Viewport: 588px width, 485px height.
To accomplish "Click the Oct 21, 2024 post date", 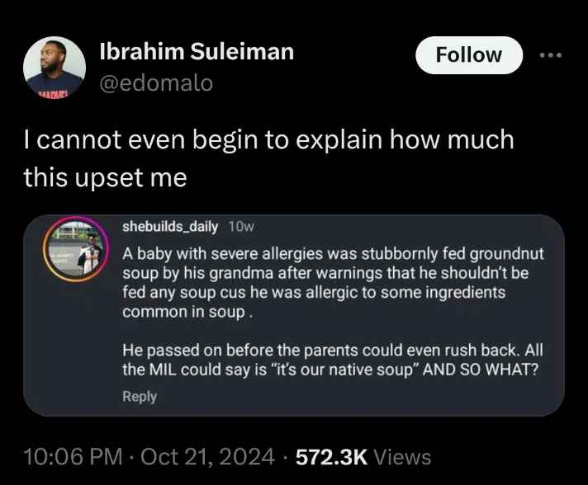I will coord(207,457).
